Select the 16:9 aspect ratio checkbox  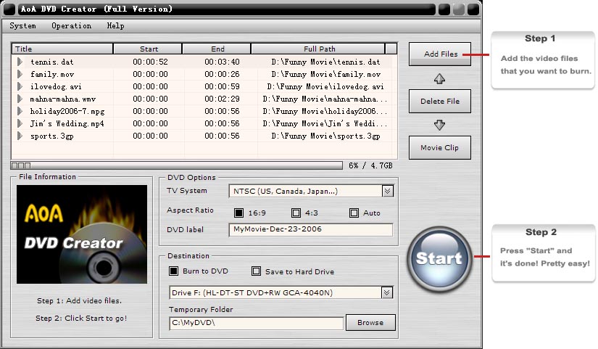[x=238, y=213]
